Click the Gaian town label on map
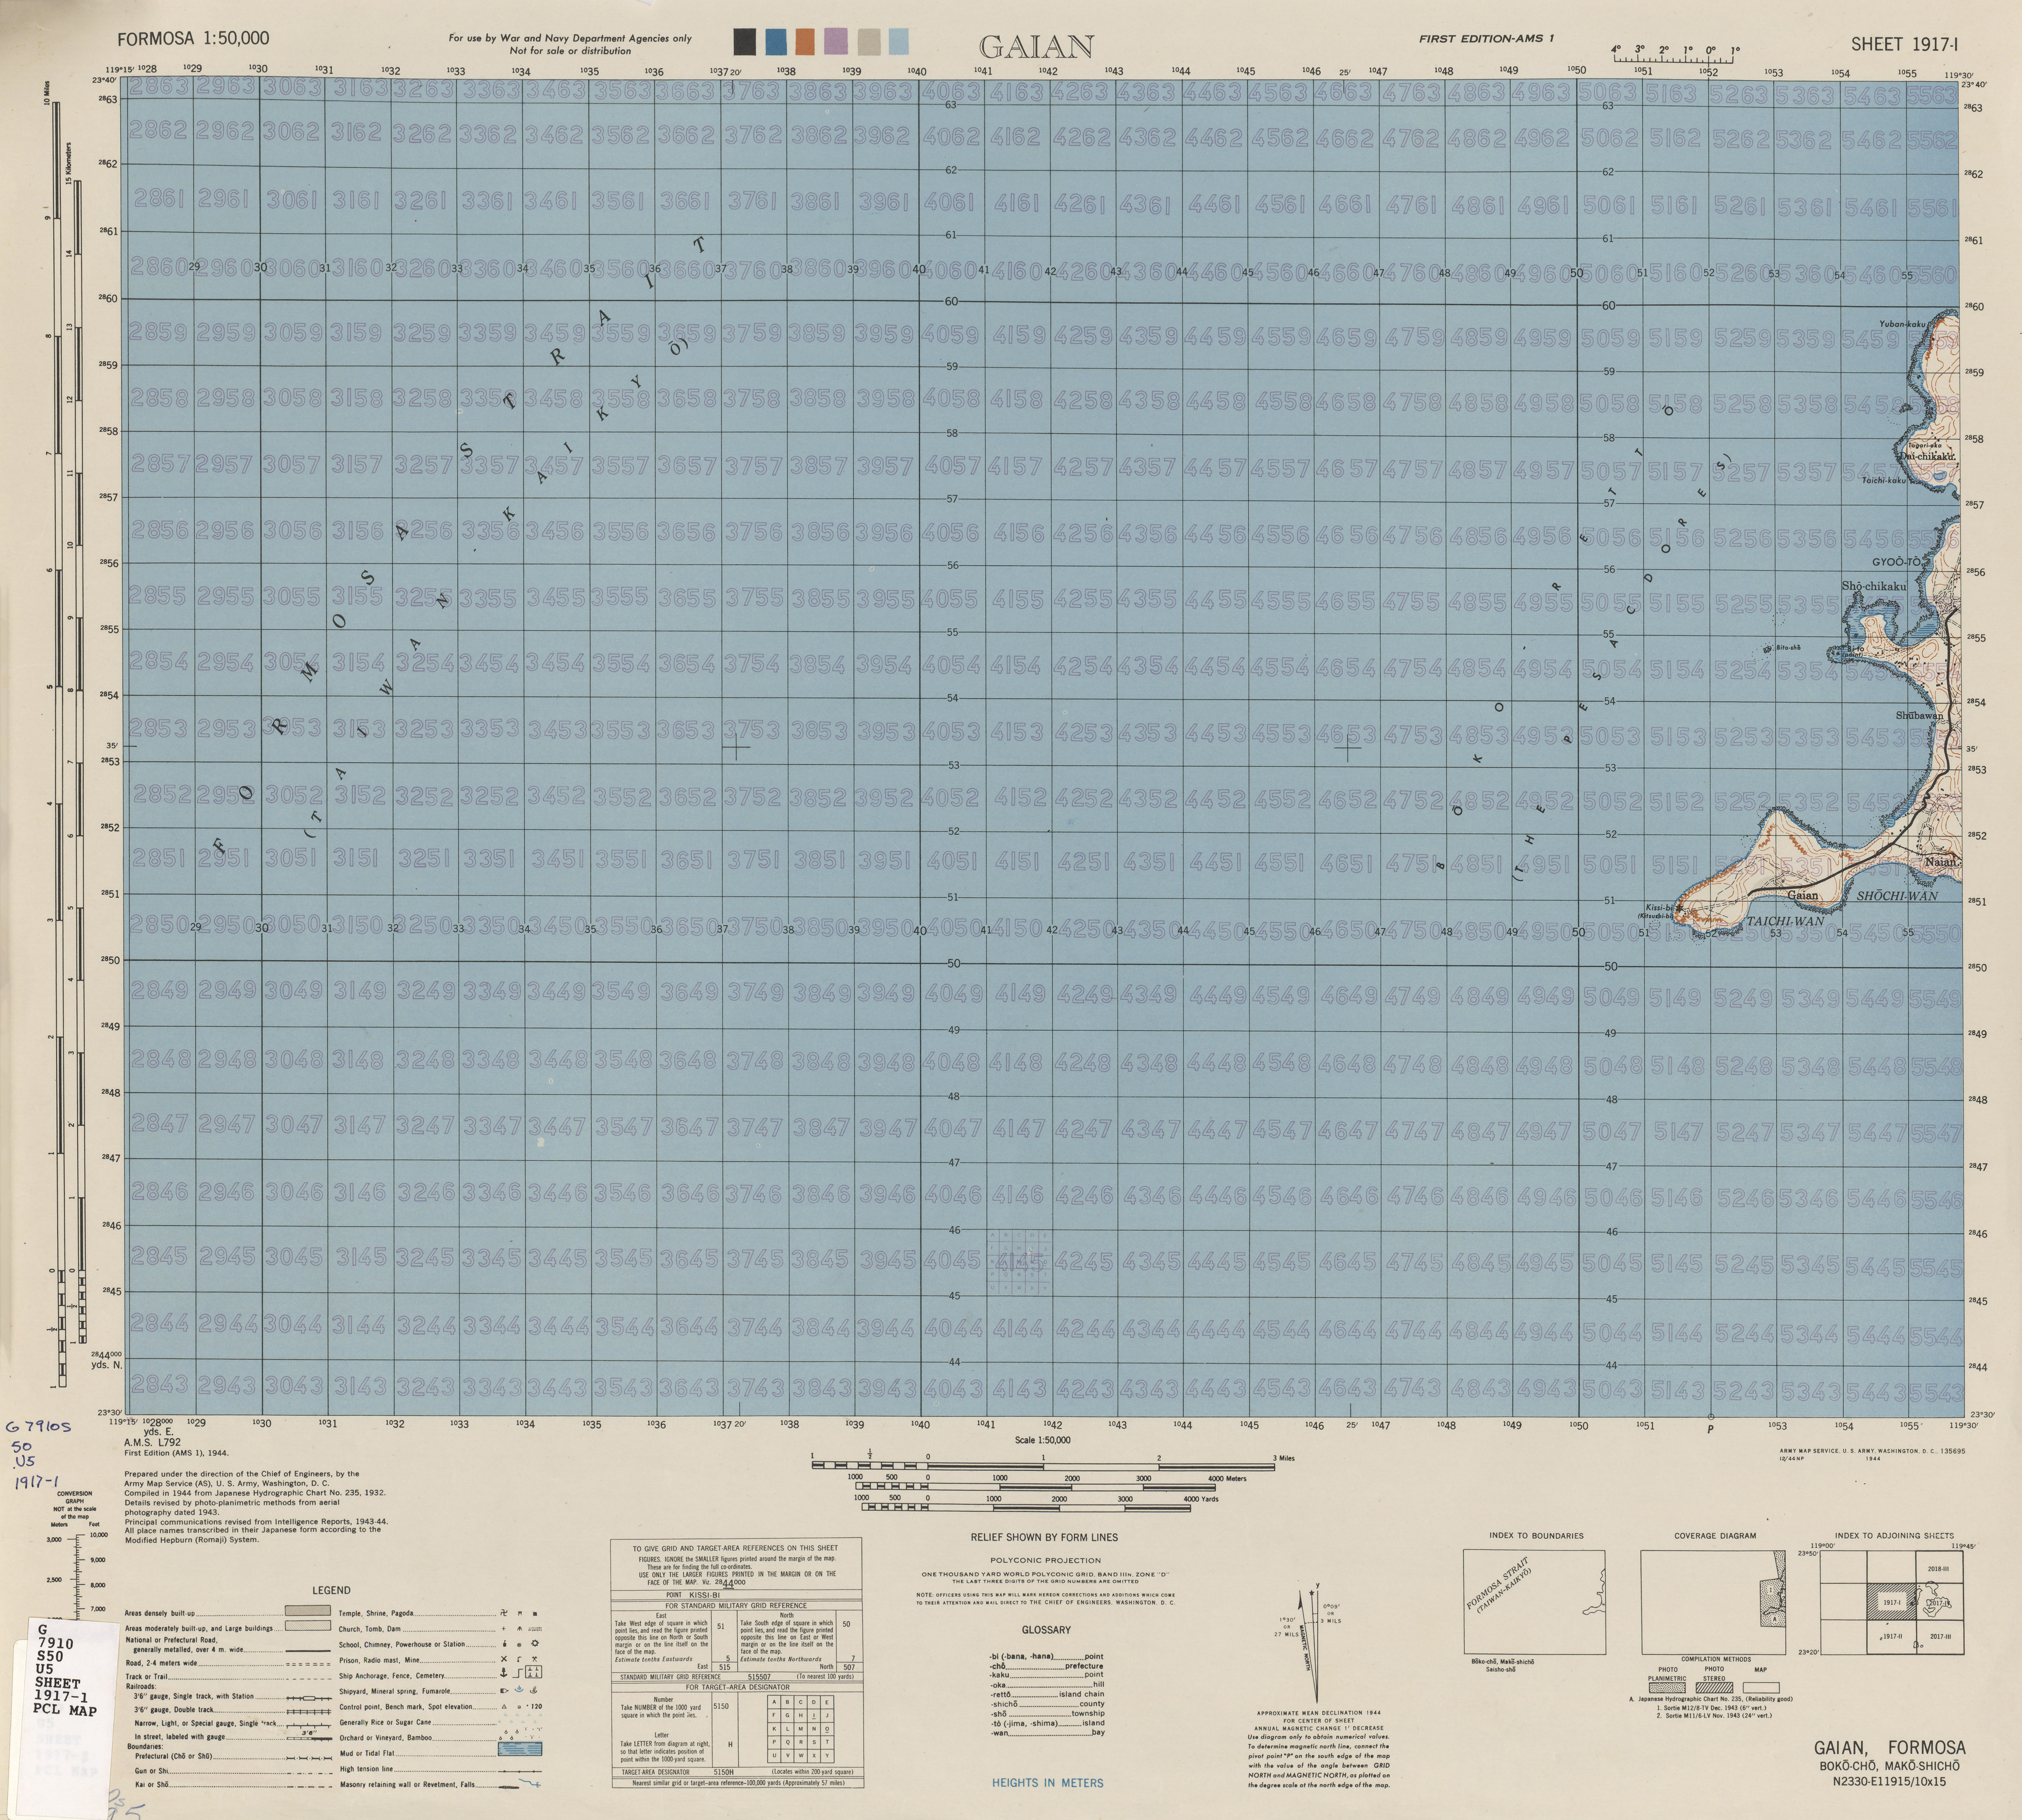Image resolution: width=2022 pixels, height=1820 pixels. pos(1802,895)
